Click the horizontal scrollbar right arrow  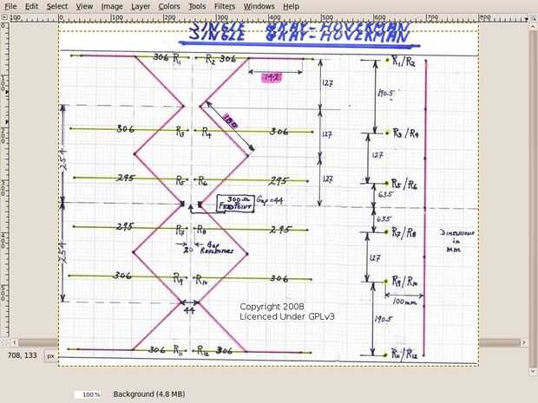point(523,342)
